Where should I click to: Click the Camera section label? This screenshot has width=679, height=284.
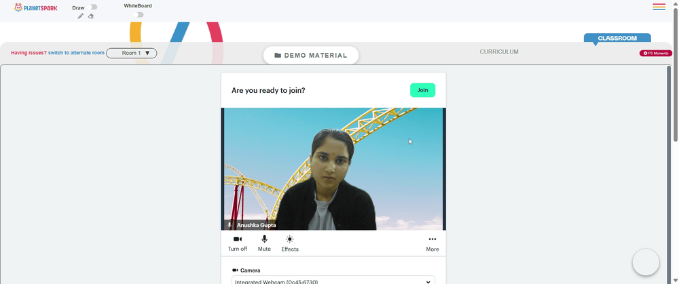click(246, 270)
